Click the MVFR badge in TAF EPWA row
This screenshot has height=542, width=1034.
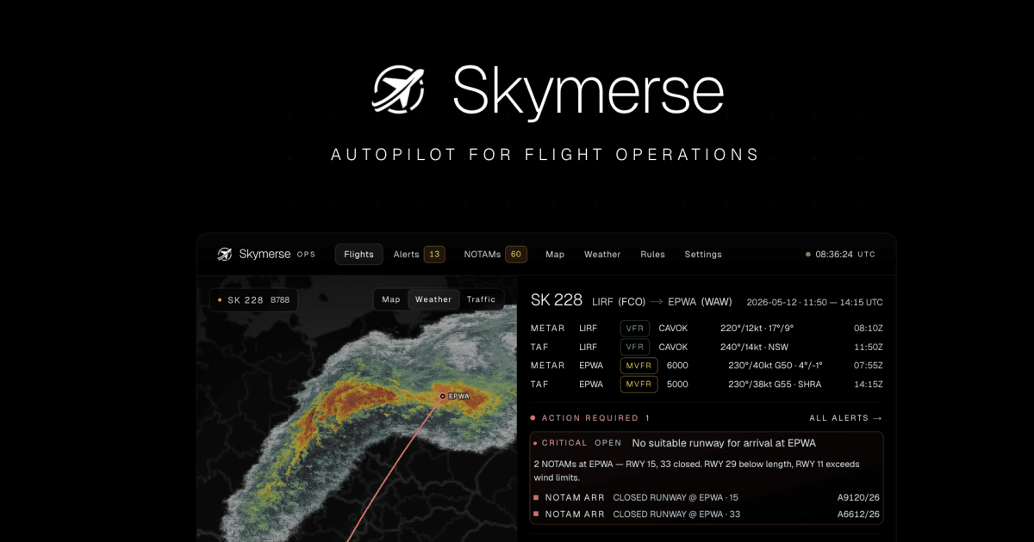tap(638, 385)
